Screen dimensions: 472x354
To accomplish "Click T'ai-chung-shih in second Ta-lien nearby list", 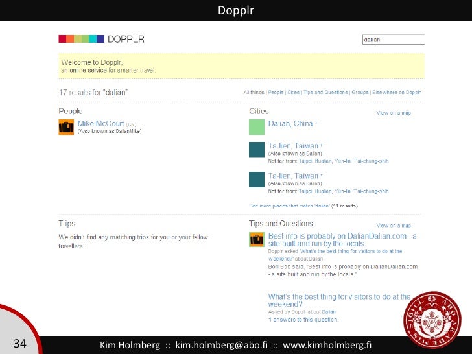I will 371,191.
